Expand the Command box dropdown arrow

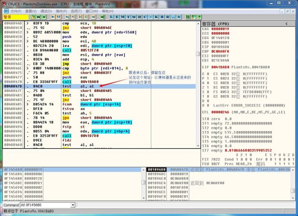point(73,205)
